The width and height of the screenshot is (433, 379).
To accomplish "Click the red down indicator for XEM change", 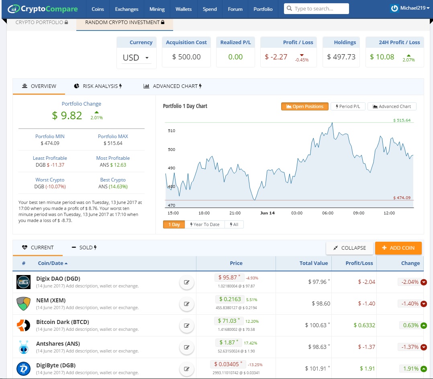I will pyautogui.click(x=424, y=304).
